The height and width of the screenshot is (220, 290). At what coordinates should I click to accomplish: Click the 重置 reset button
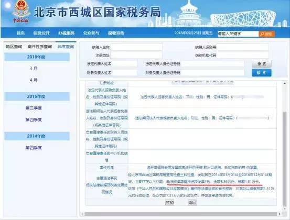click(262, 64)
